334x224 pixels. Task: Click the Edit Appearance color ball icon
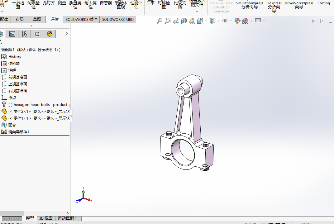(237, 21)
